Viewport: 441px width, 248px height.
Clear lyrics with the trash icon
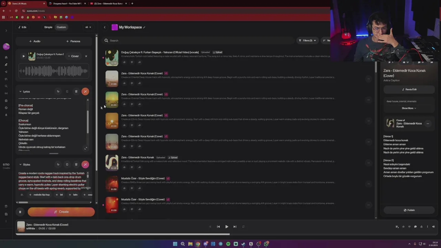(x=76, y=92)
